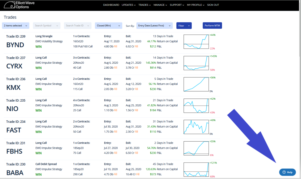This screenshot has width=301, height=179.
Task: Click 41.82% Return on Capital
Action: [162, 105]
